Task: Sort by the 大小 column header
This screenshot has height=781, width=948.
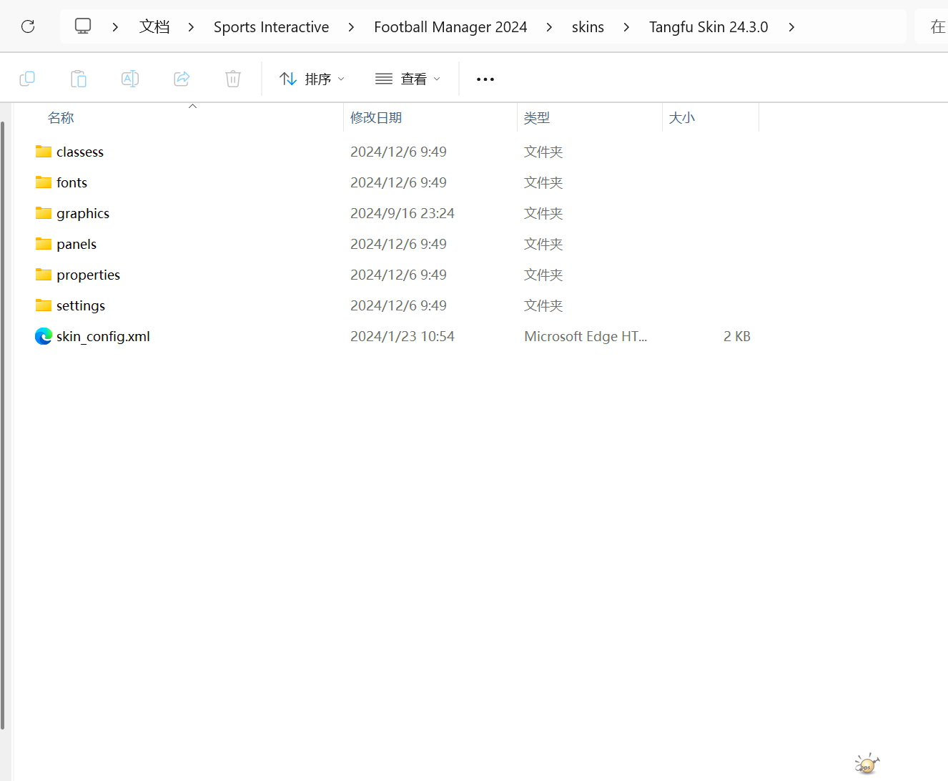Action: click(681, 118)
